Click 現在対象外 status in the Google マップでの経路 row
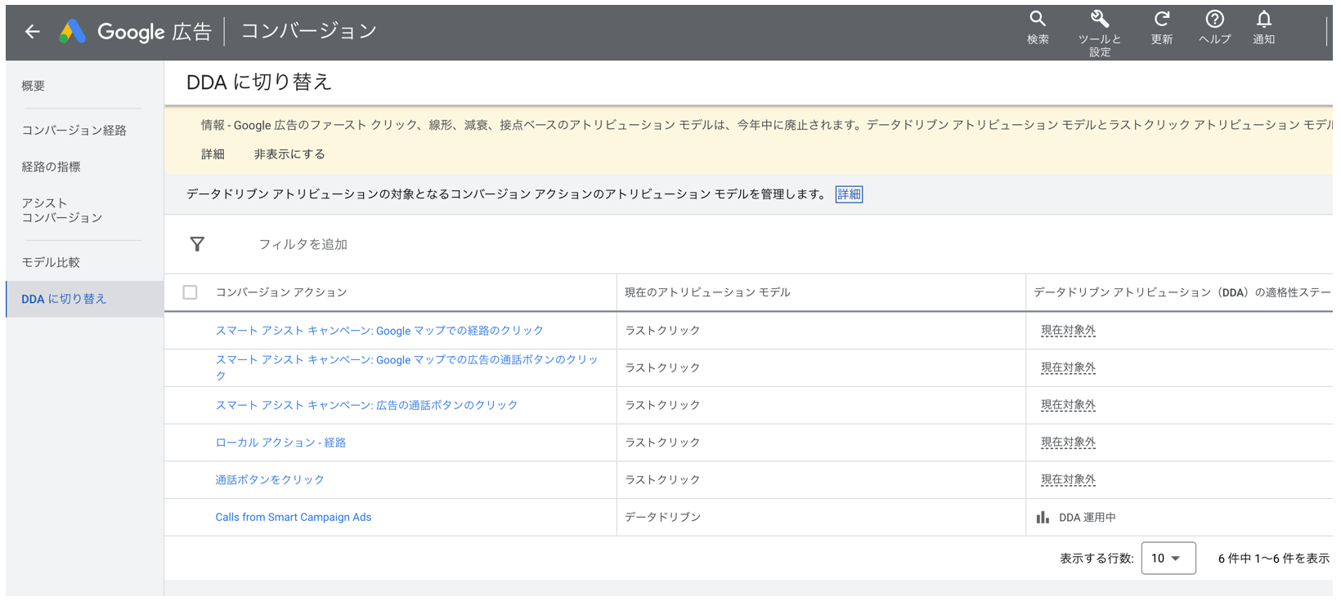1341x601 pixels. 1068,331
